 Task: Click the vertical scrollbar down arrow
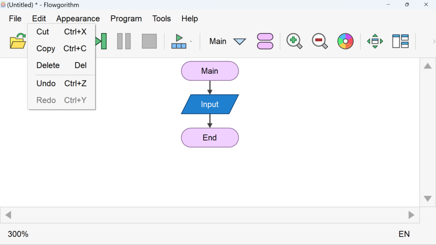point(427,199)
